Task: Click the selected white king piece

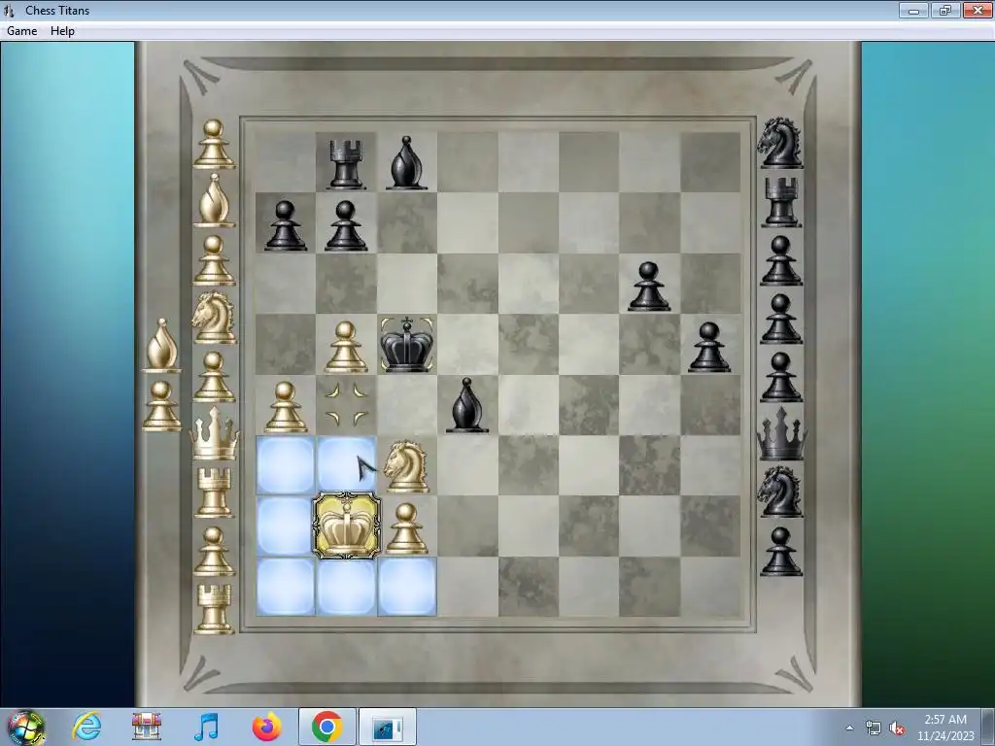Action: [x=347, y=526]
